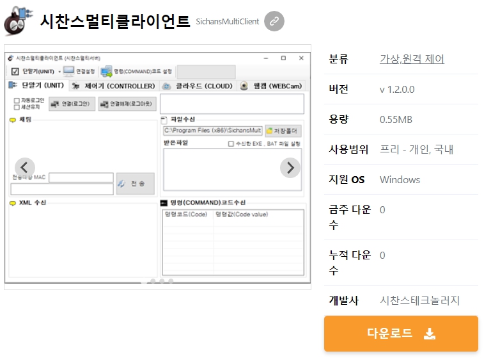484x358 pixels.
Task: Open the 가상,원격 제어 category link
Action: pyautogui.click(x=412, y=59)
